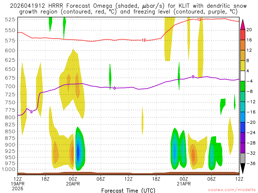
Task: Click the purple 0 contour label near 700
Action: (115, 88)
